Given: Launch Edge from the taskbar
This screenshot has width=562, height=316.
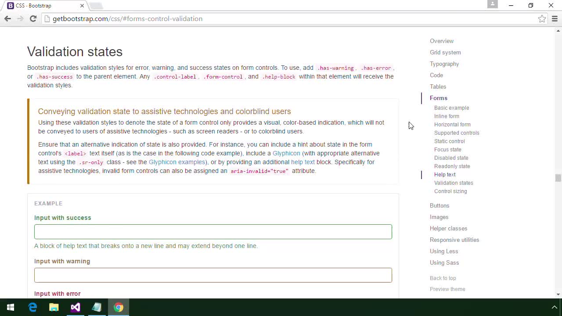Looking at the screenshot, I should coord(32,307).
